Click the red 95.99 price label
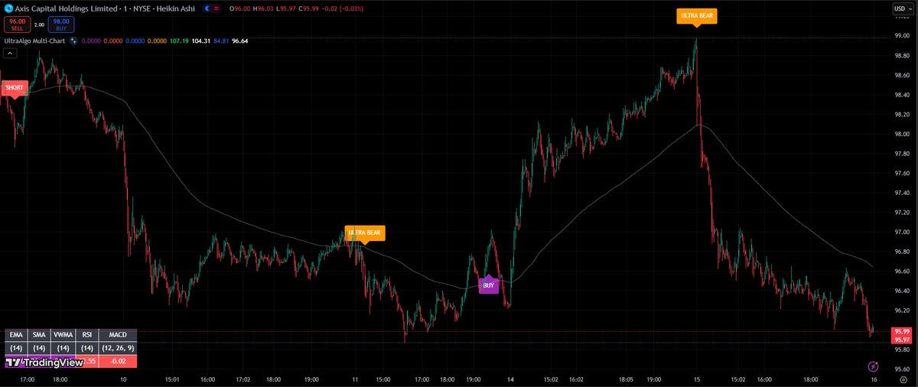The width and height of the screenshot is (918, 387). coord(903,331)
